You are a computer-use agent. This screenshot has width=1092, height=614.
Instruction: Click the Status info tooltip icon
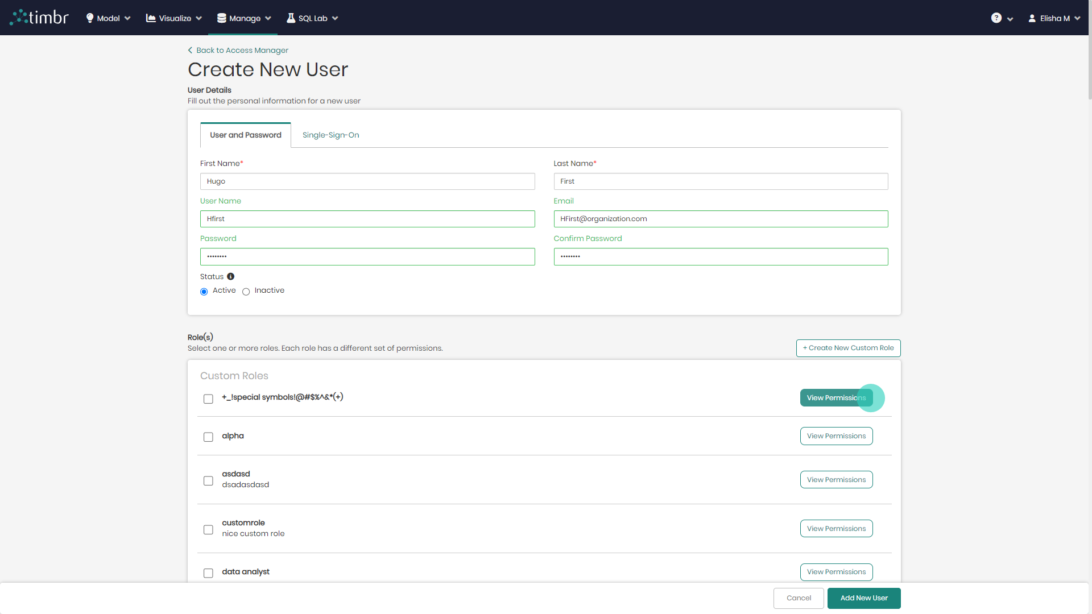[230, 276]
